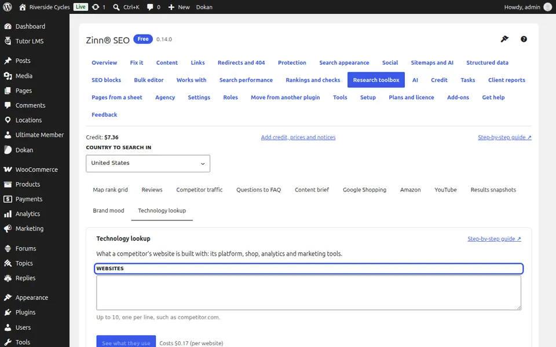
Task: Open the Howdy, admin menu
Action: tap(527, 7)
